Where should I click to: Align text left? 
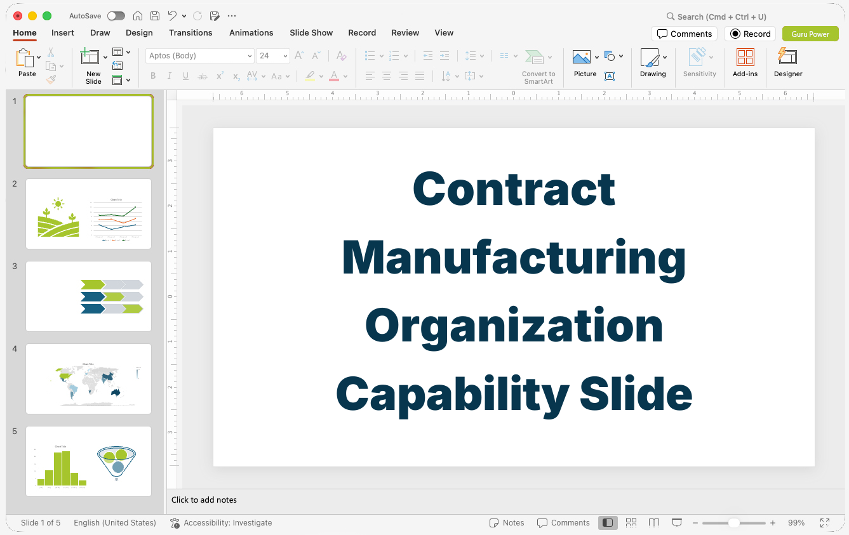coord(370,76)
